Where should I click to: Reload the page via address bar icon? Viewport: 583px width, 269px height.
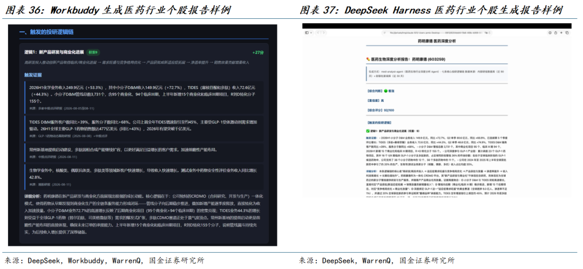(489, 33)
